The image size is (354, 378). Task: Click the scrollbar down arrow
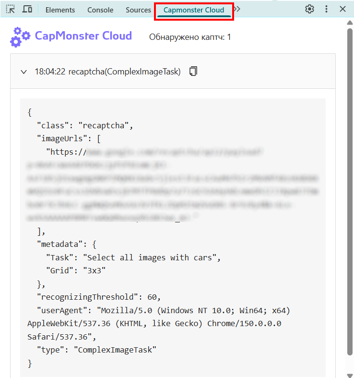coord(350,376)
